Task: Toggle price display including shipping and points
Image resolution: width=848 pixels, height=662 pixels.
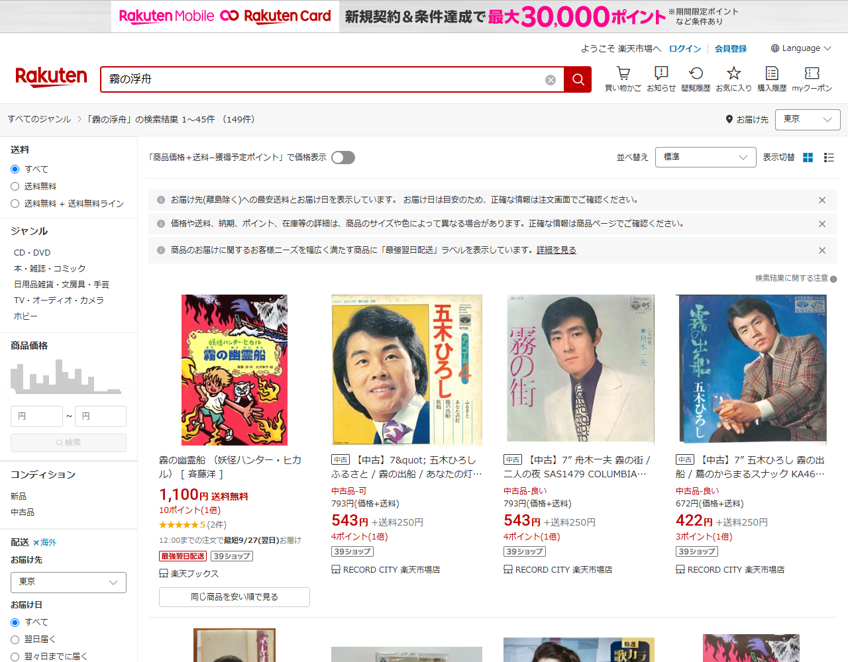Action: coord(343,158)
